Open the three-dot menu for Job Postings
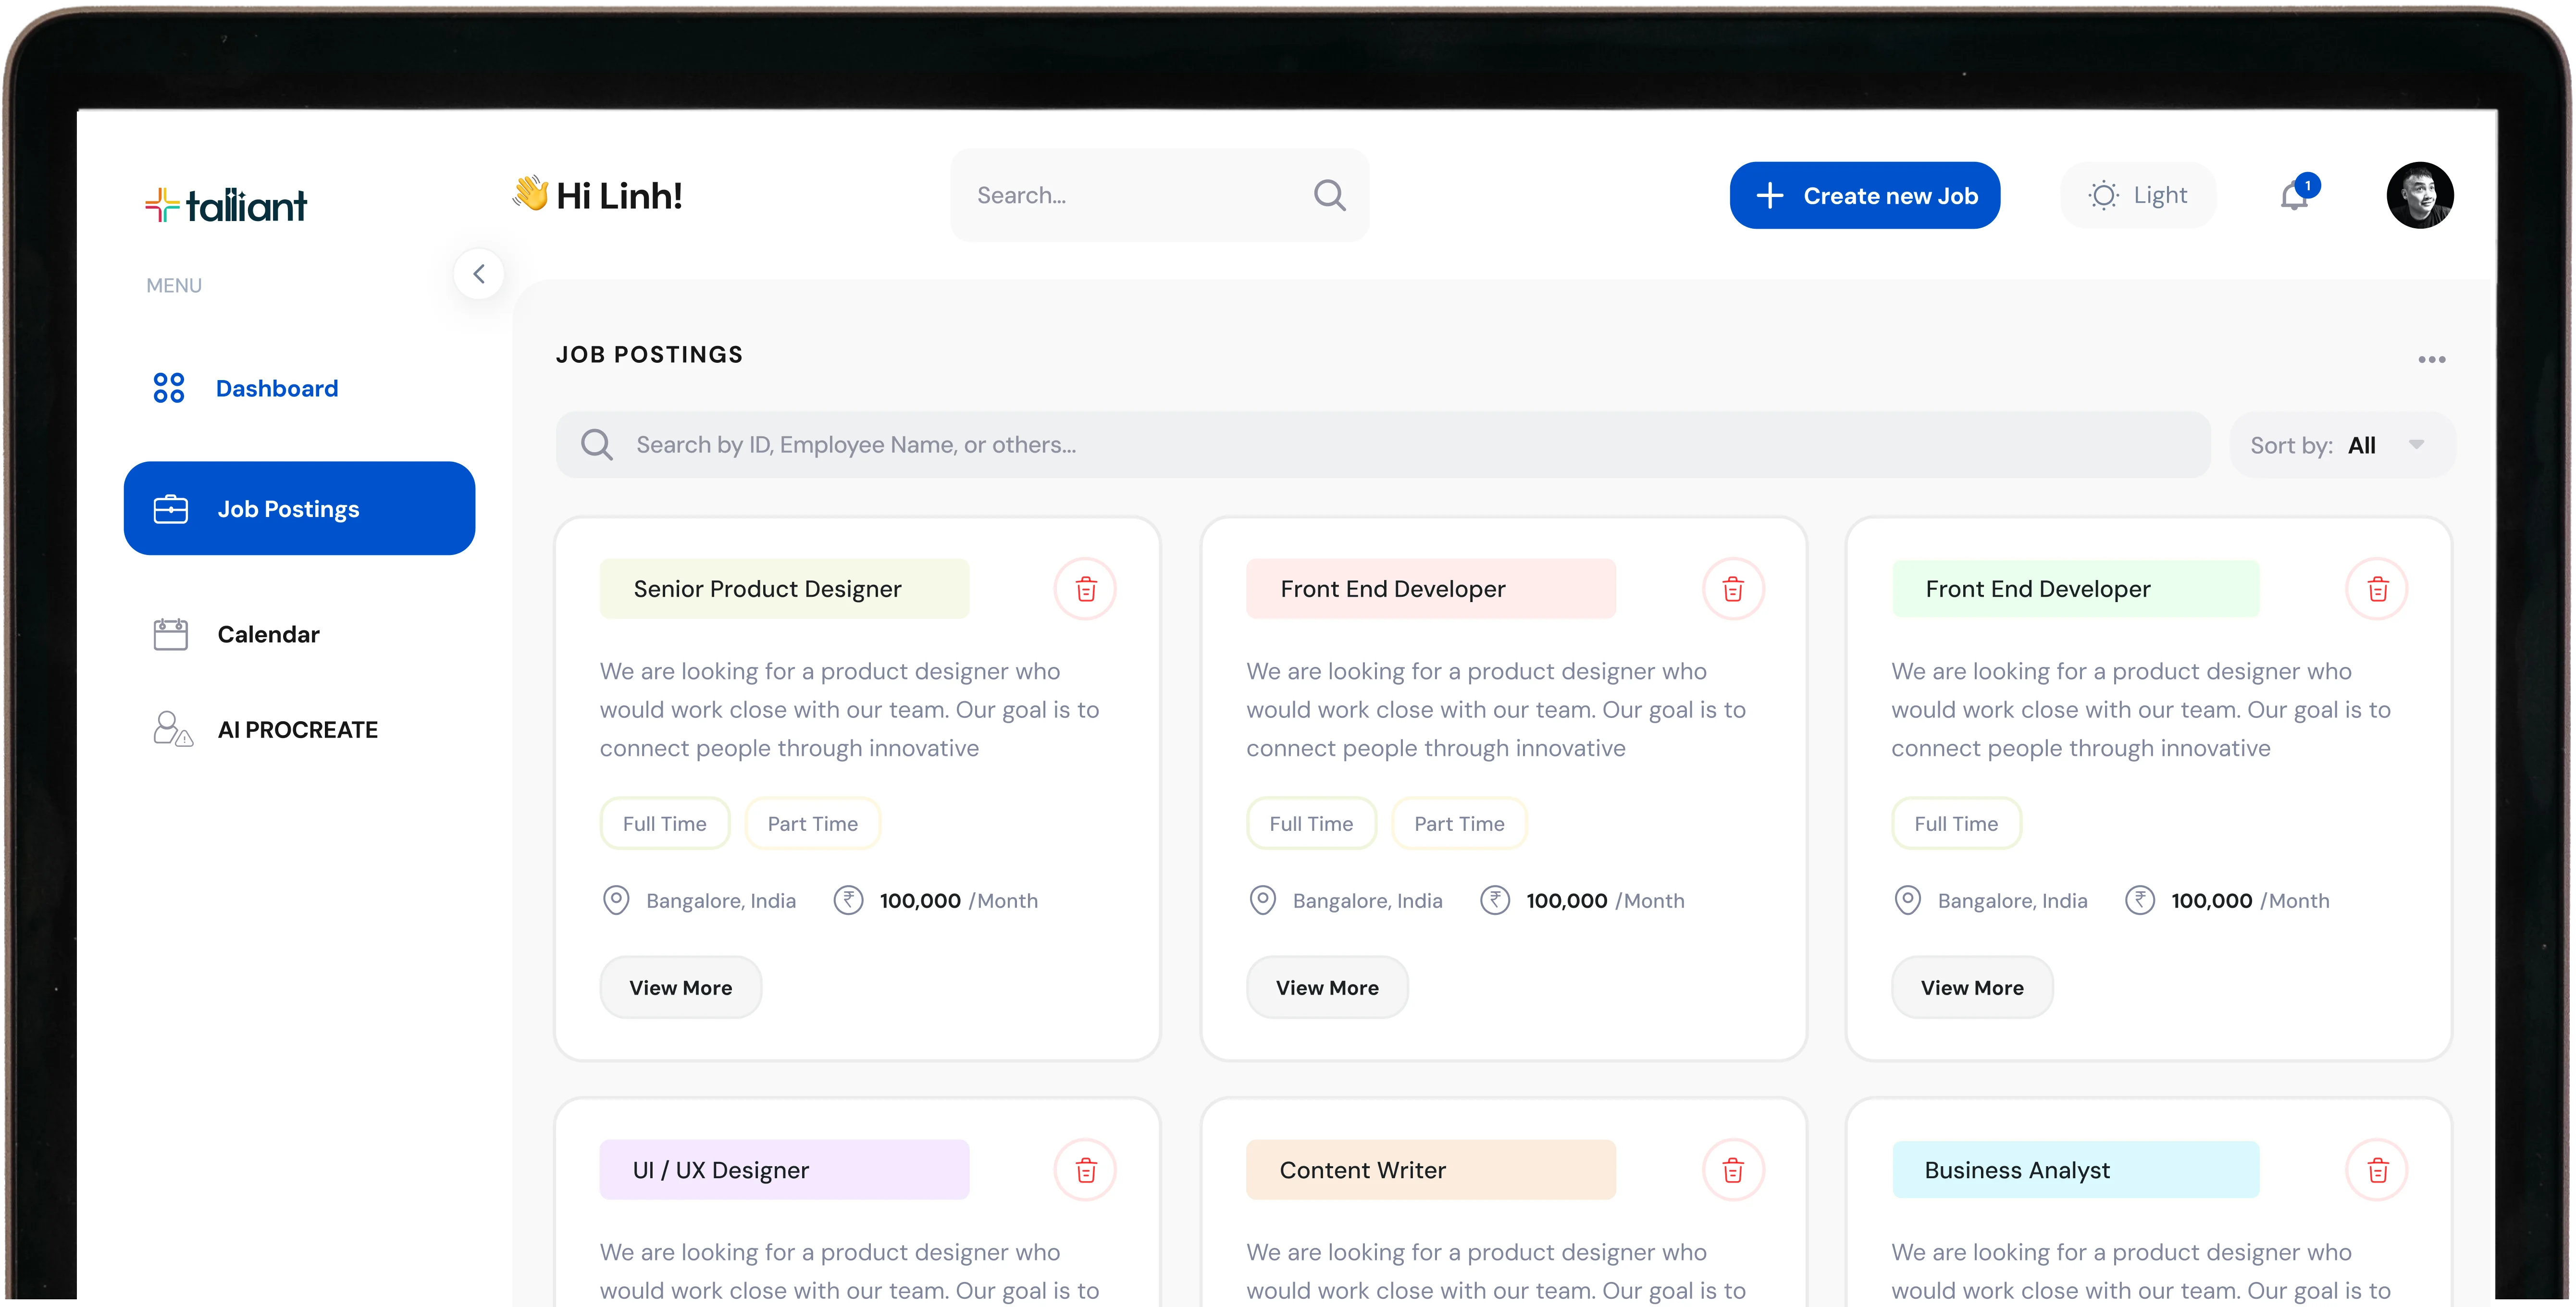 [x=2432, y=359]
